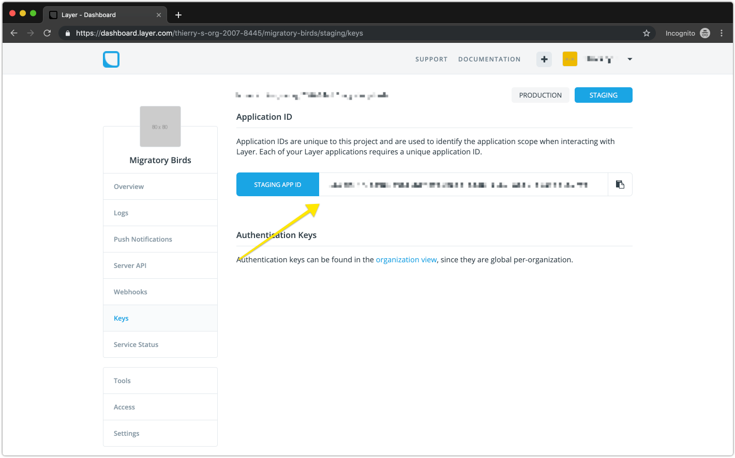Select the Layer - Dashboard browser tab
Image resolution: width=735 pixels, height=458 pixels.
pos(105,15)
